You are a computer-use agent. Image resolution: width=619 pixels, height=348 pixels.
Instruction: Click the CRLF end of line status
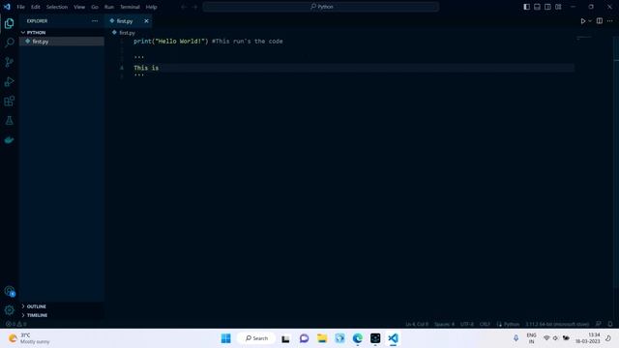click(485, 324)
